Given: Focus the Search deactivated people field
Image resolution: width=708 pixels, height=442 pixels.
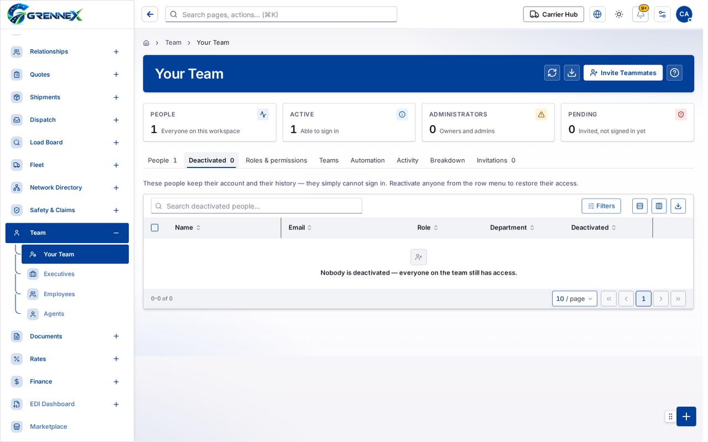Looking at the screenshot, I should (x=257, y=206).
